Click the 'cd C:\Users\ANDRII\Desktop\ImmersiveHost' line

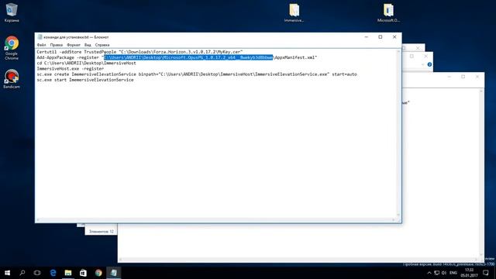pyautogui.click(x=86, y=63)
